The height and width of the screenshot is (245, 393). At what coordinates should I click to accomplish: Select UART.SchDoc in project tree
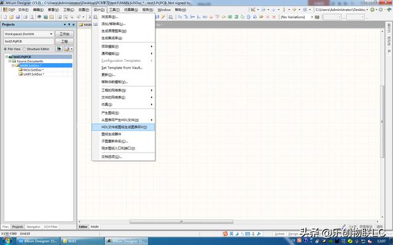click(34, 74)
